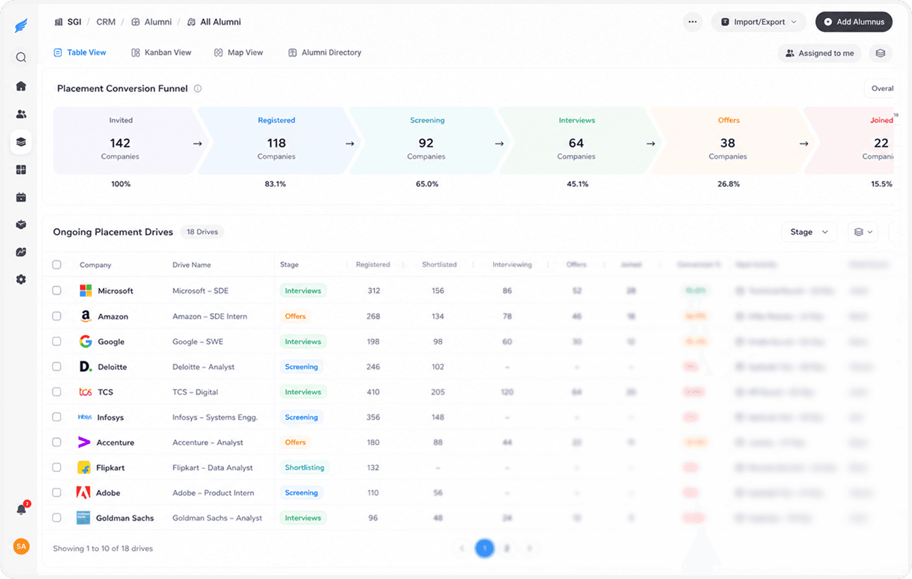The image size is (912, 579).
Task: Open search from the sidebar magnifier icon
Action: click(x=21, y=57)
